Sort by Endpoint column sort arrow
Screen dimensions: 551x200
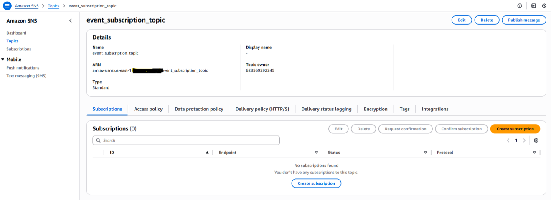[x=316, y=152]
